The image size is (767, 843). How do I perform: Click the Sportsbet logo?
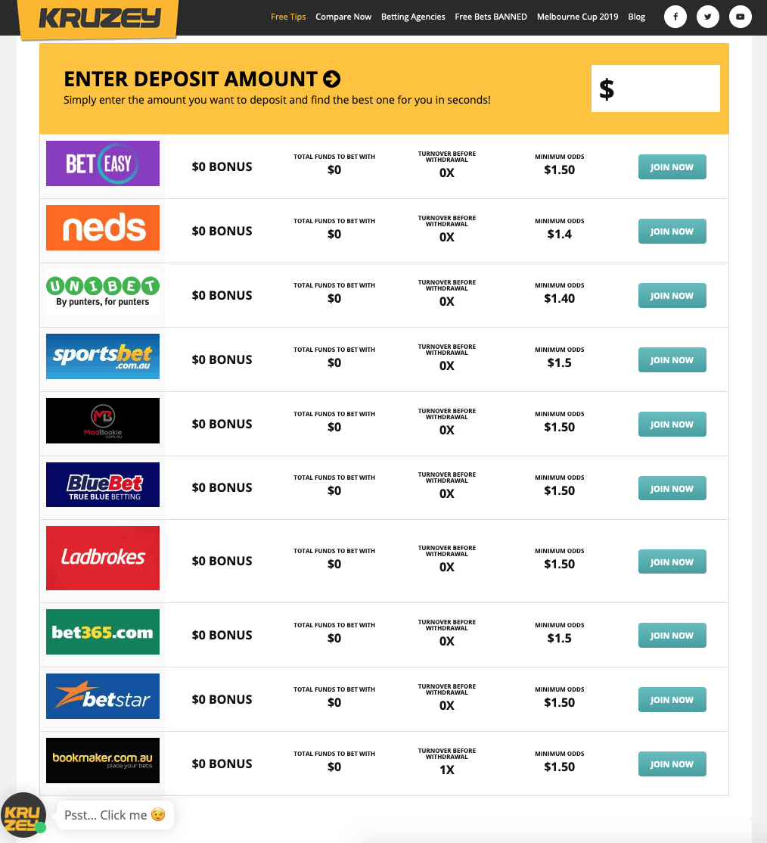click(103, 356)
